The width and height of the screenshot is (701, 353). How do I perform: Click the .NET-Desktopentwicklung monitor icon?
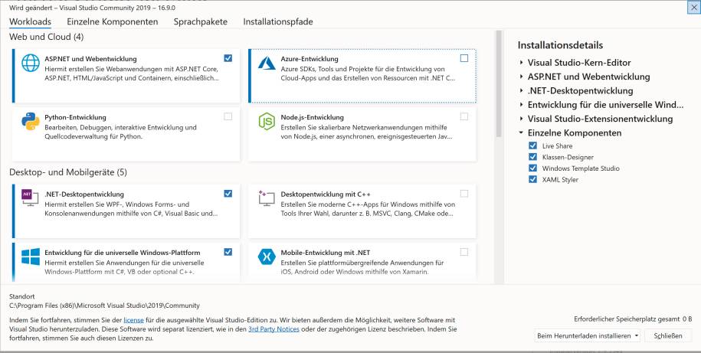coord(31,198)
